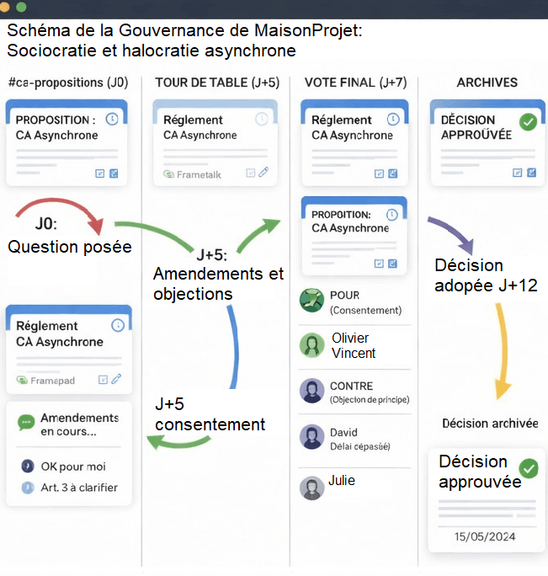Click the Framepad logo icon
Viewport: 548px width, 576px height.
coord(22,381)
